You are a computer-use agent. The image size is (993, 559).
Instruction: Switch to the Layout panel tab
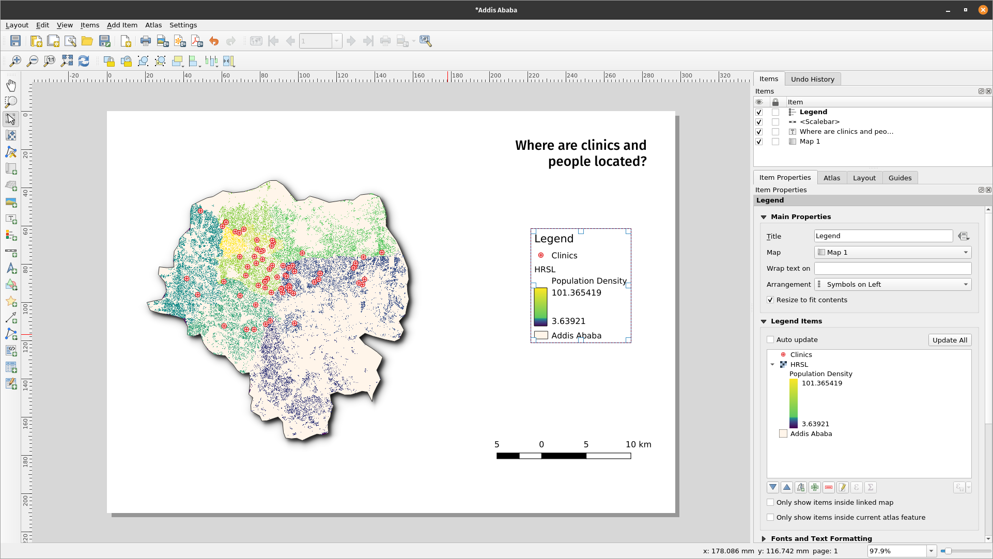coord(864,178)
